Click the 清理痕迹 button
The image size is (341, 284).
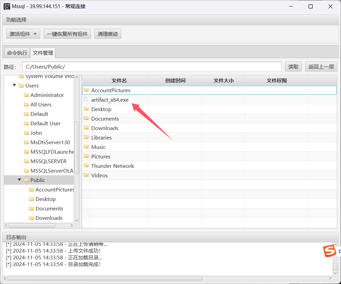click(x=108, y=34)
